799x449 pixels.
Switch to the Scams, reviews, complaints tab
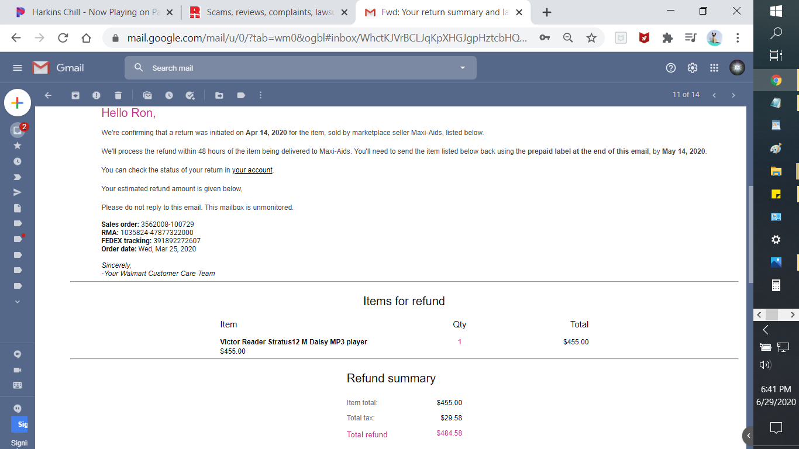click(x=270, y=12)
